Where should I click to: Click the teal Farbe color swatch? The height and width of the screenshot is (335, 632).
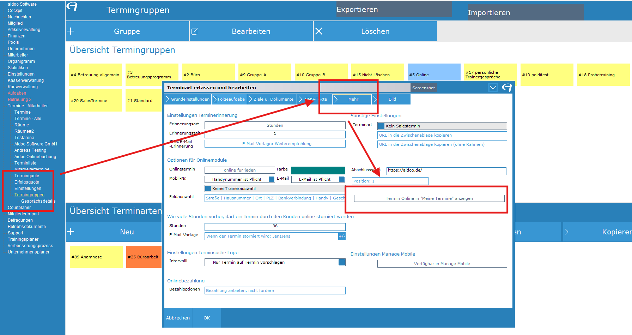tap(318, 170)
